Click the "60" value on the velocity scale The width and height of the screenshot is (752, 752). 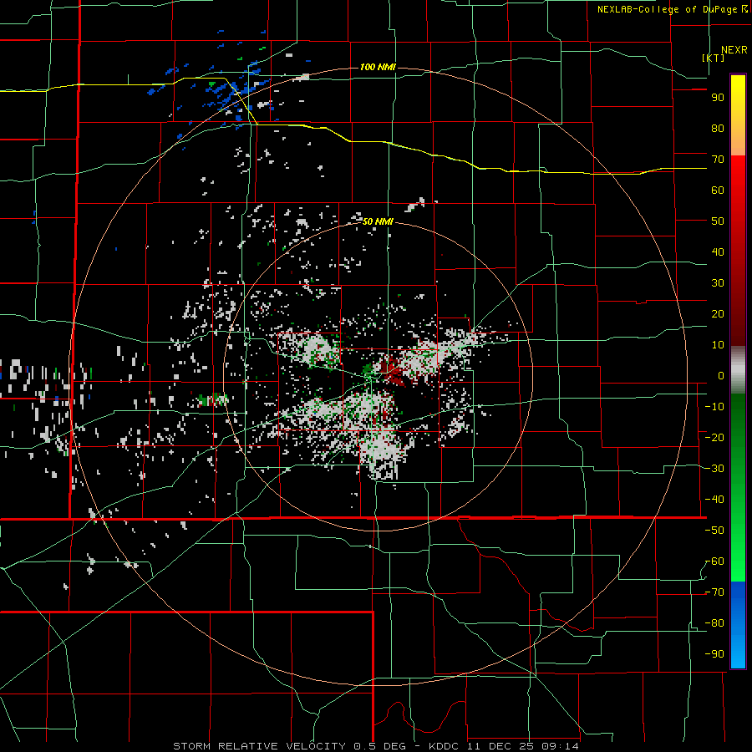tap(718, 191)
